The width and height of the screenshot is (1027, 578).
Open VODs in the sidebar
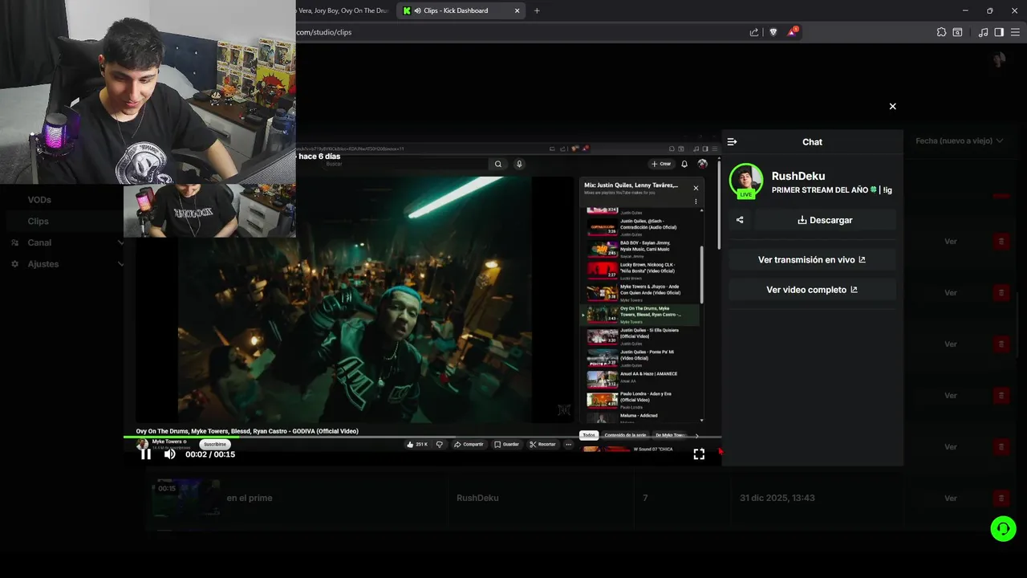39,200
